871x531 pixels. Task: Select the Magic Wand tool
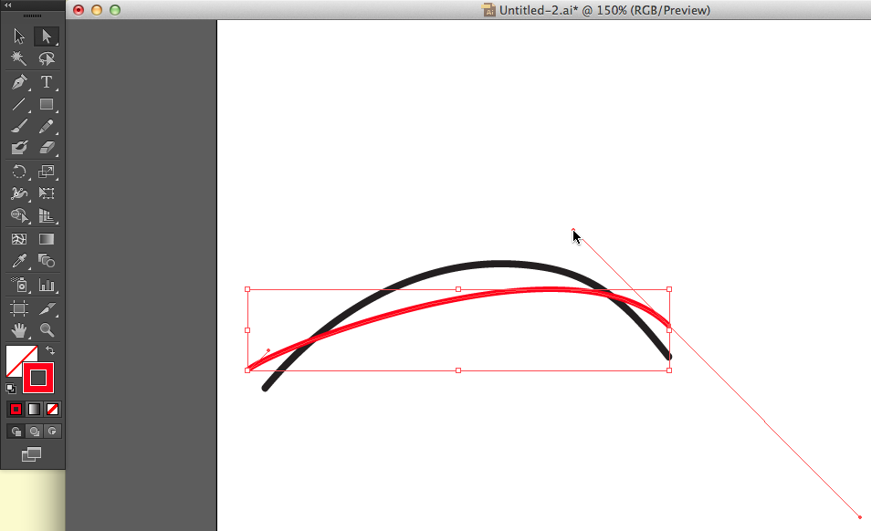(19, 58)
